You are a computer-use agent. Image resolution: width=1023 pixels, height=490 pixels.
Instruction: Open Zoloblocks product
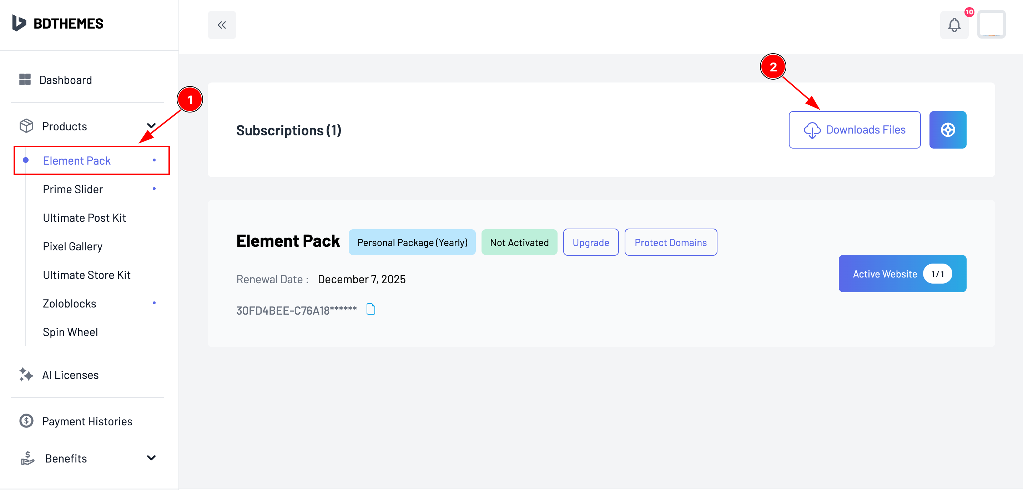coord(70,304)
